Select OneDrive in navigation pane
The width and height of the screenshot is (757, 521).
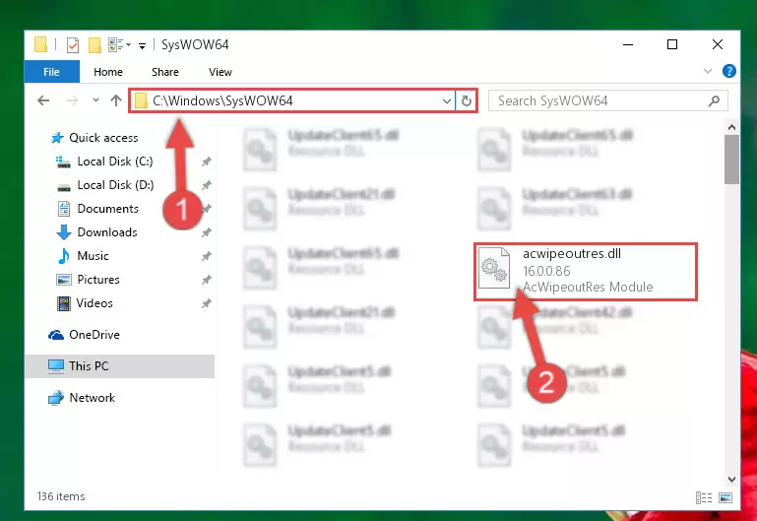coord(84,335)
